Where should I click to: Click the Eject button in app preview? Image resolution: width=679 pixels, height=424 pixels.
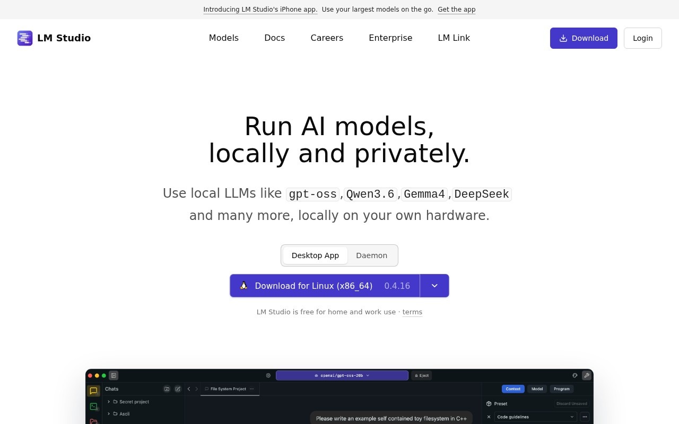point(422,376)
